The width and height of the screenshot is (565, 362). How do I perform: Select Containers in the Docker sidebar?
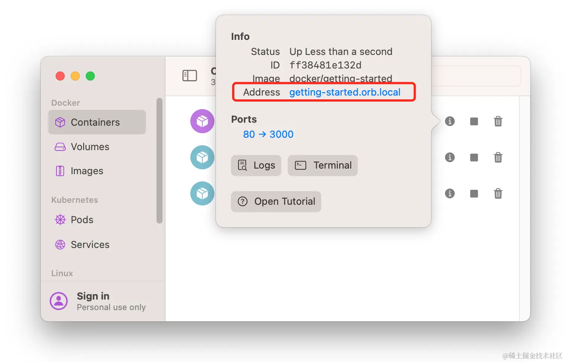point(95,122)
